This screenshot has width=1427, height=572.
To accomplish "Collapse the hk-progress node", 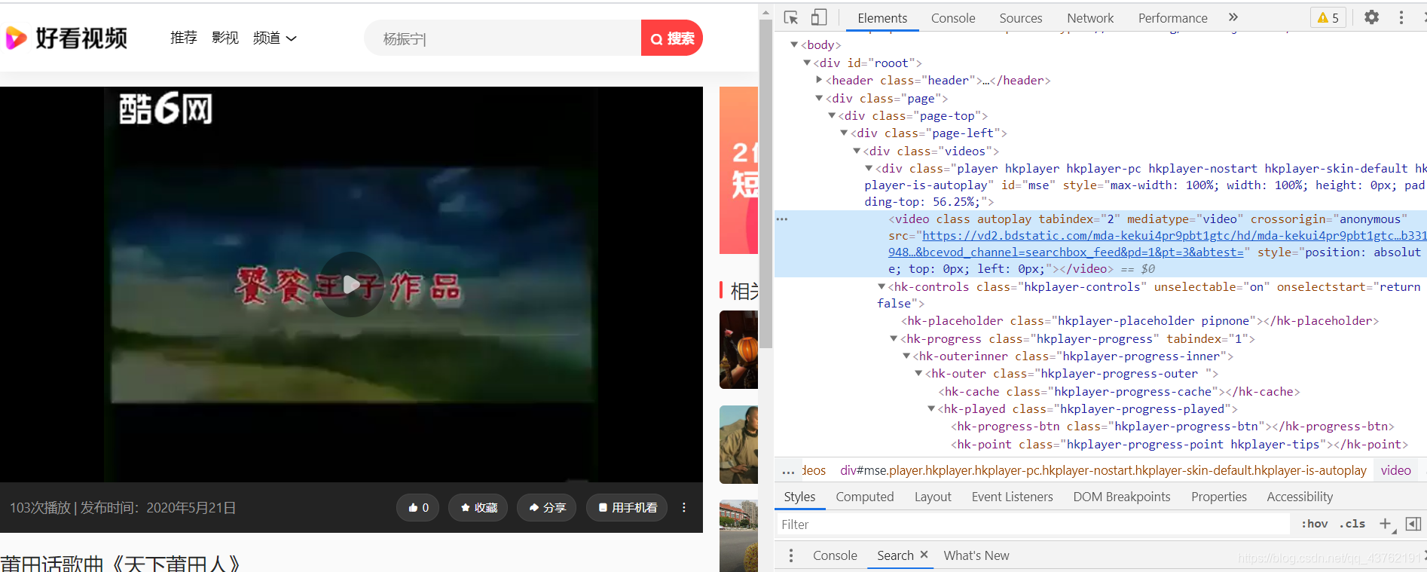I will pos(894,338).
